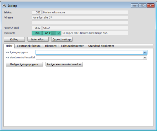
Task: Click Opprett selskap button
Action: (62, 40)
